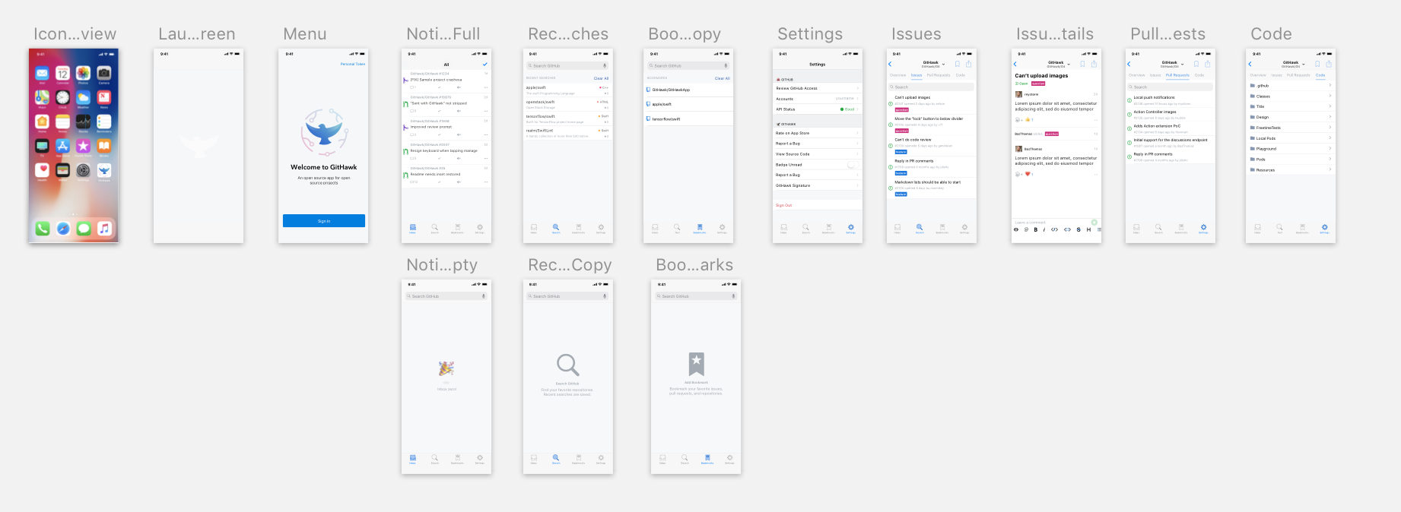
Task: Open the tensorflow/swift bookmark row
Action: tap(688, 119)
